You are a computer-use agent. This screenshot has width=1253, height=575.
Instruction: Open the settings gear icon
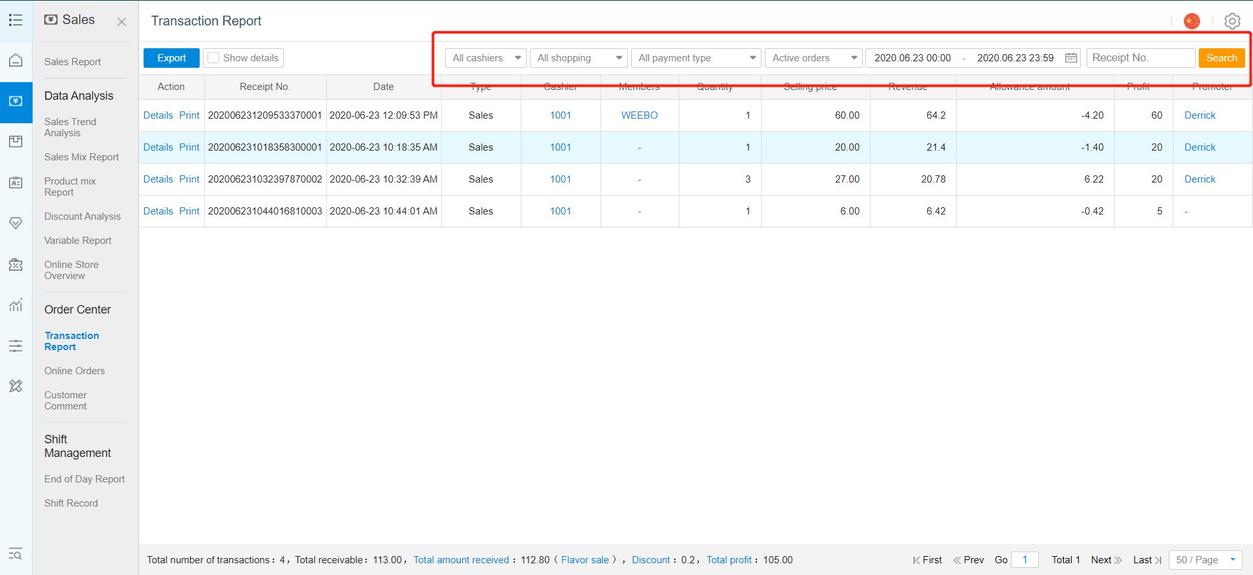pos(1232,21)
